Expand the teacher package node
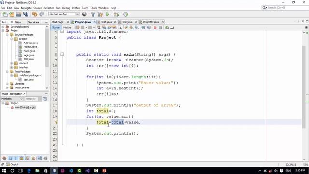 [12, 67]
